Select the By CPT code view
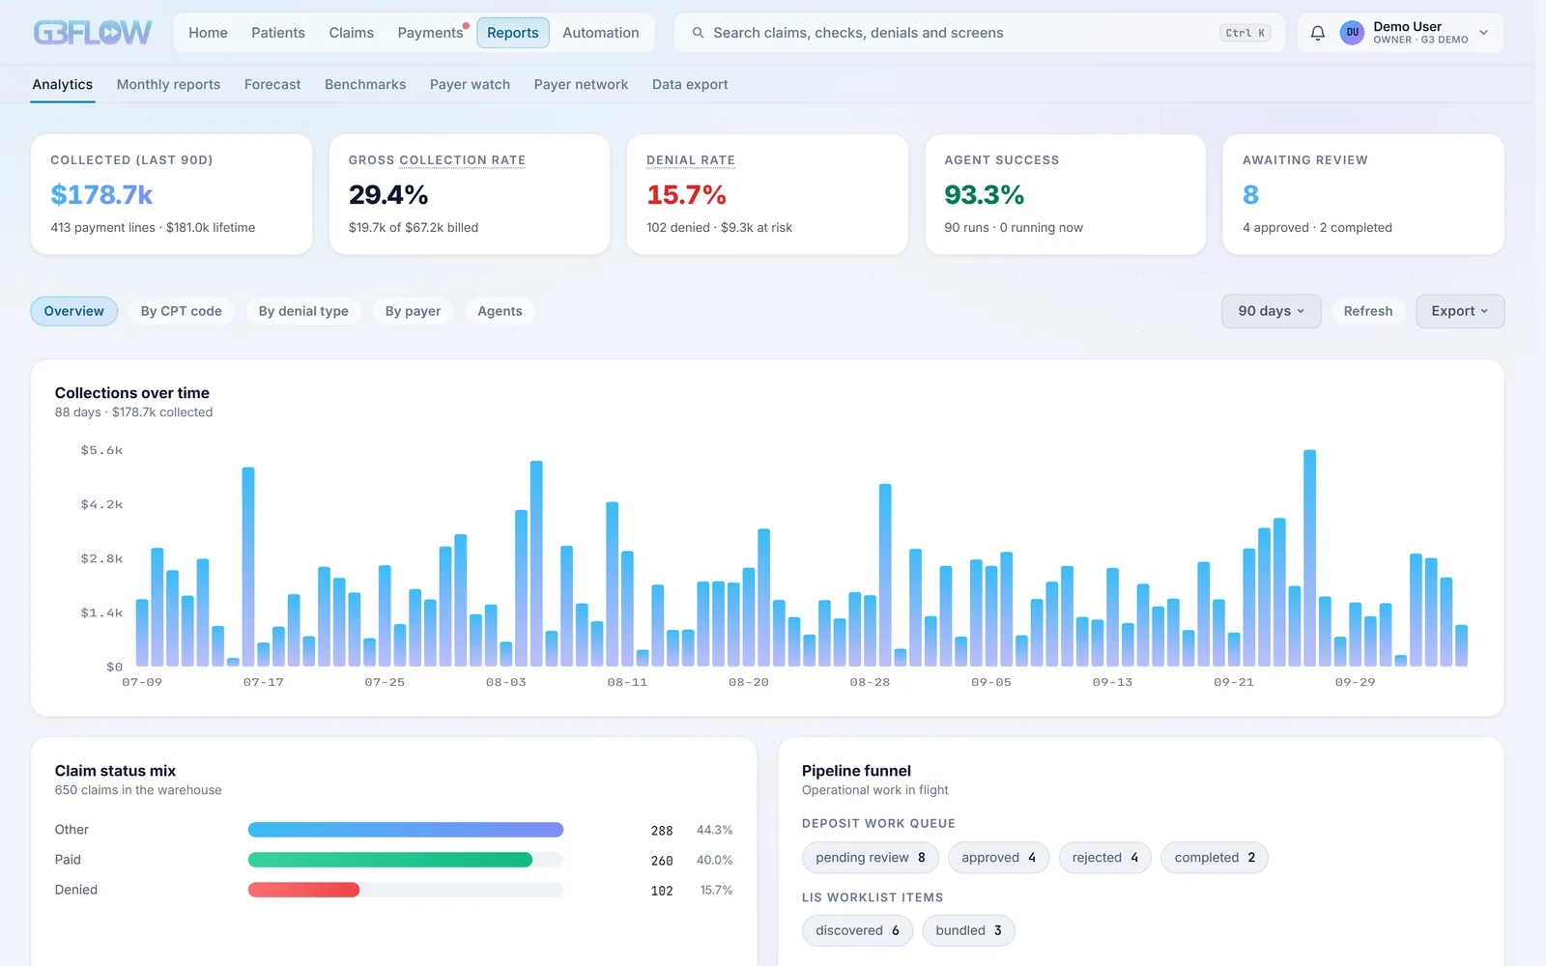The height and width of the screenshot is (966, 1546). [x=181, y=311]
